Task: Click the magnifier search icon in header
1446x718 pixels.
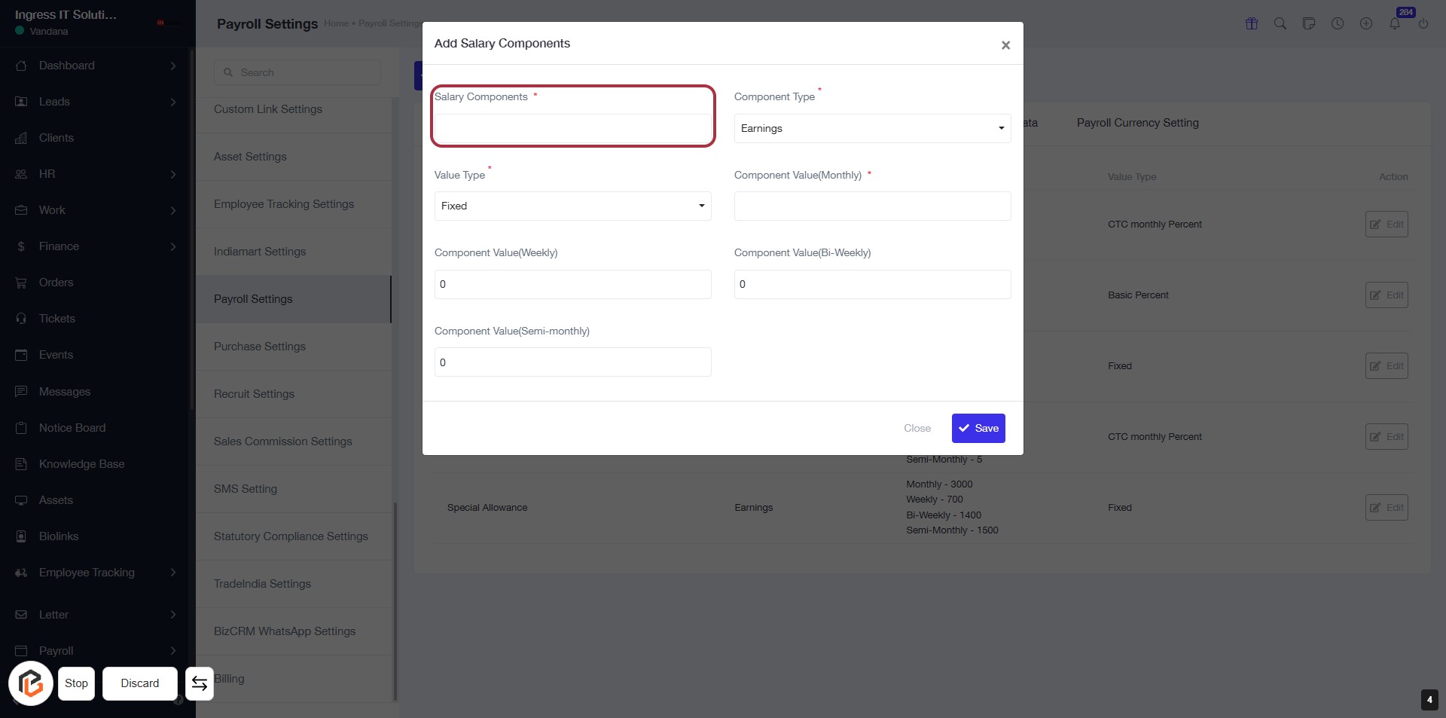Action: click(1280, 23)
